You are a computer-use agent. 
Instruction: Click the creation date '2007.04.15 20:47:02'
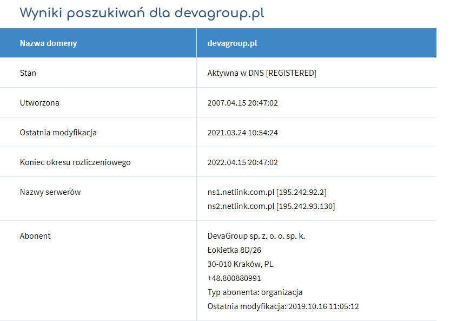[x=242, y=103]
